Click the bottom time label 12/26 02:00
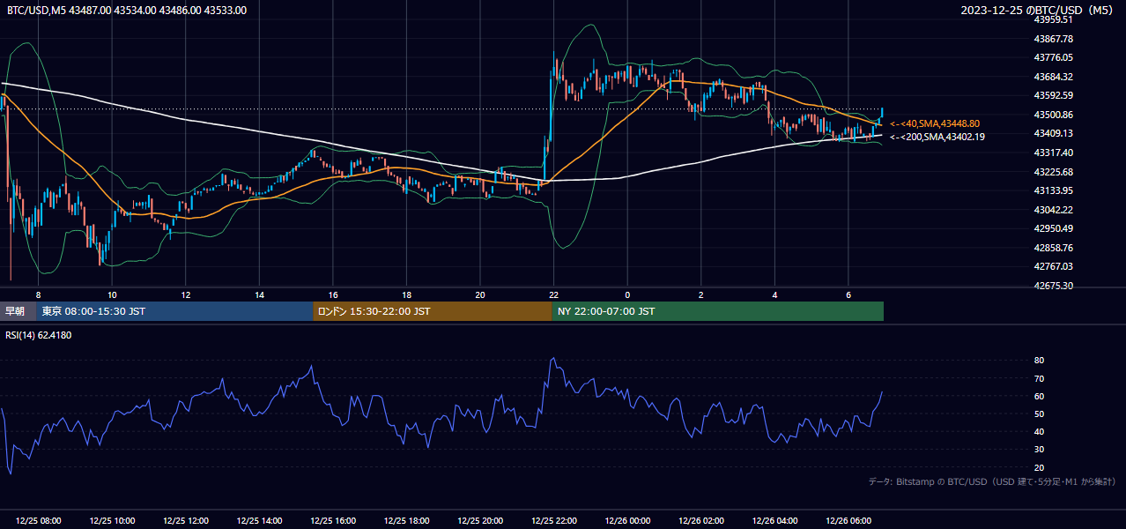 click(700, 521)
